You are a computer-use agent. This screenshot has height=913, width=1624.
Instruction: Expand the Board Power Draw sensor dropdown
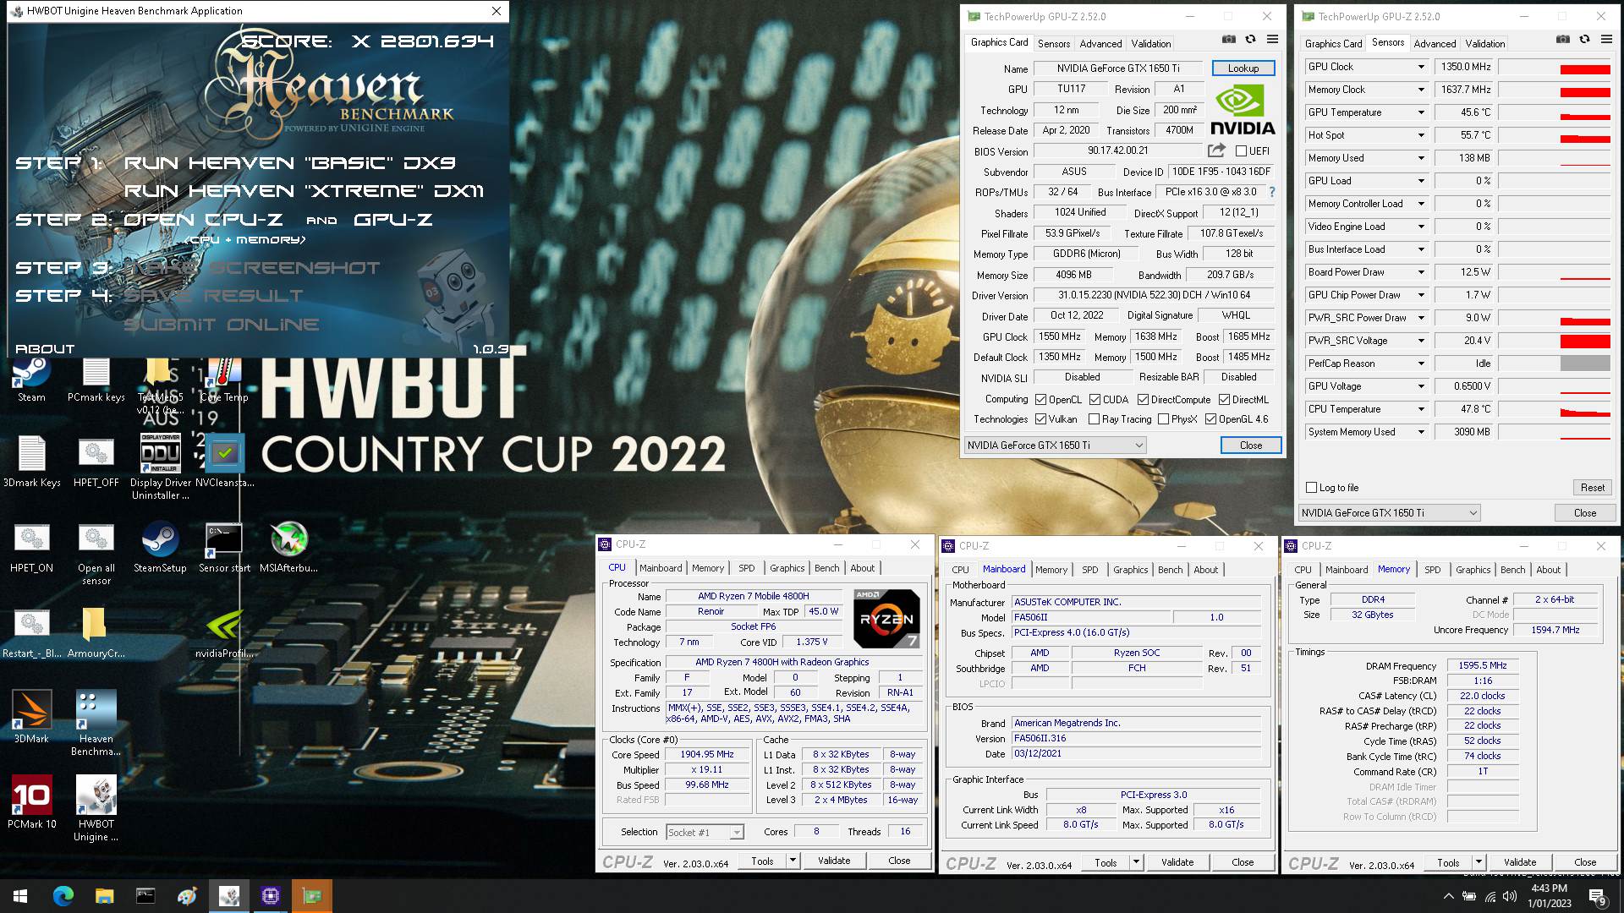pos(1421,272)
